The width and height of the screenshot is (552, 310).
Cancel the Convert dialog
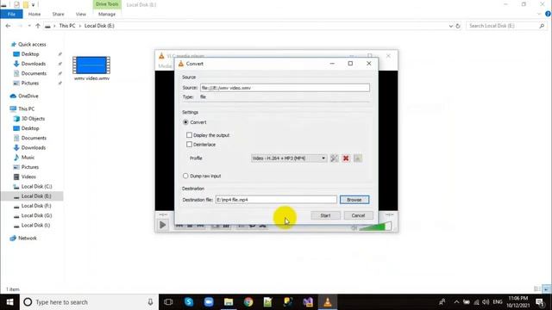tap(358, 215)
